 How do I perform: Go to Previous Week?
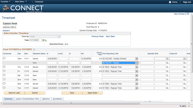point(98,37)
